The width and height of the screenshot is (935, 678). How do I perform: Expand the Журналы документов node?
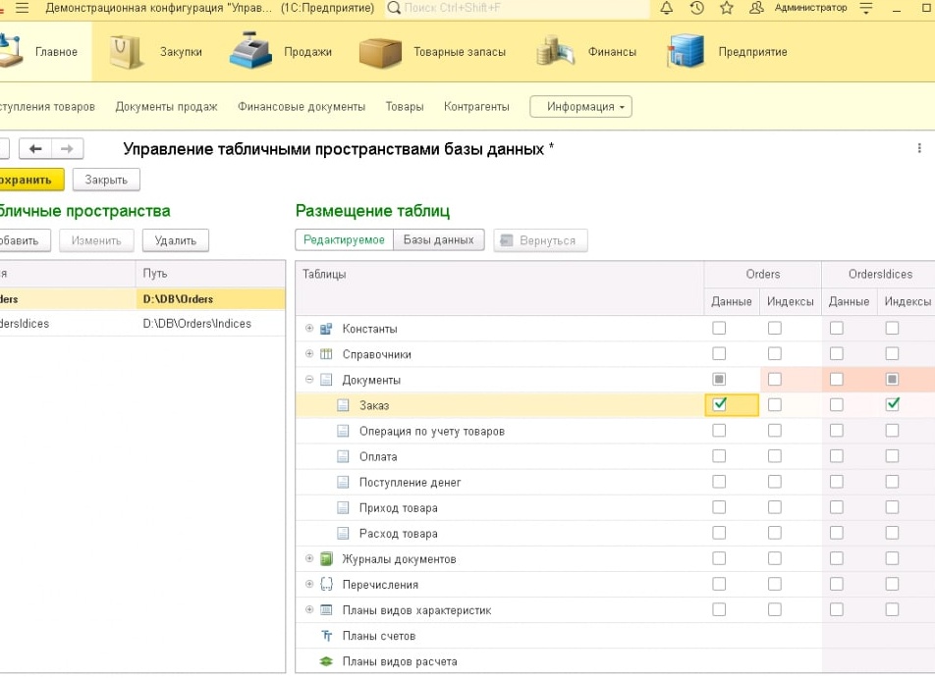point(308,559)
